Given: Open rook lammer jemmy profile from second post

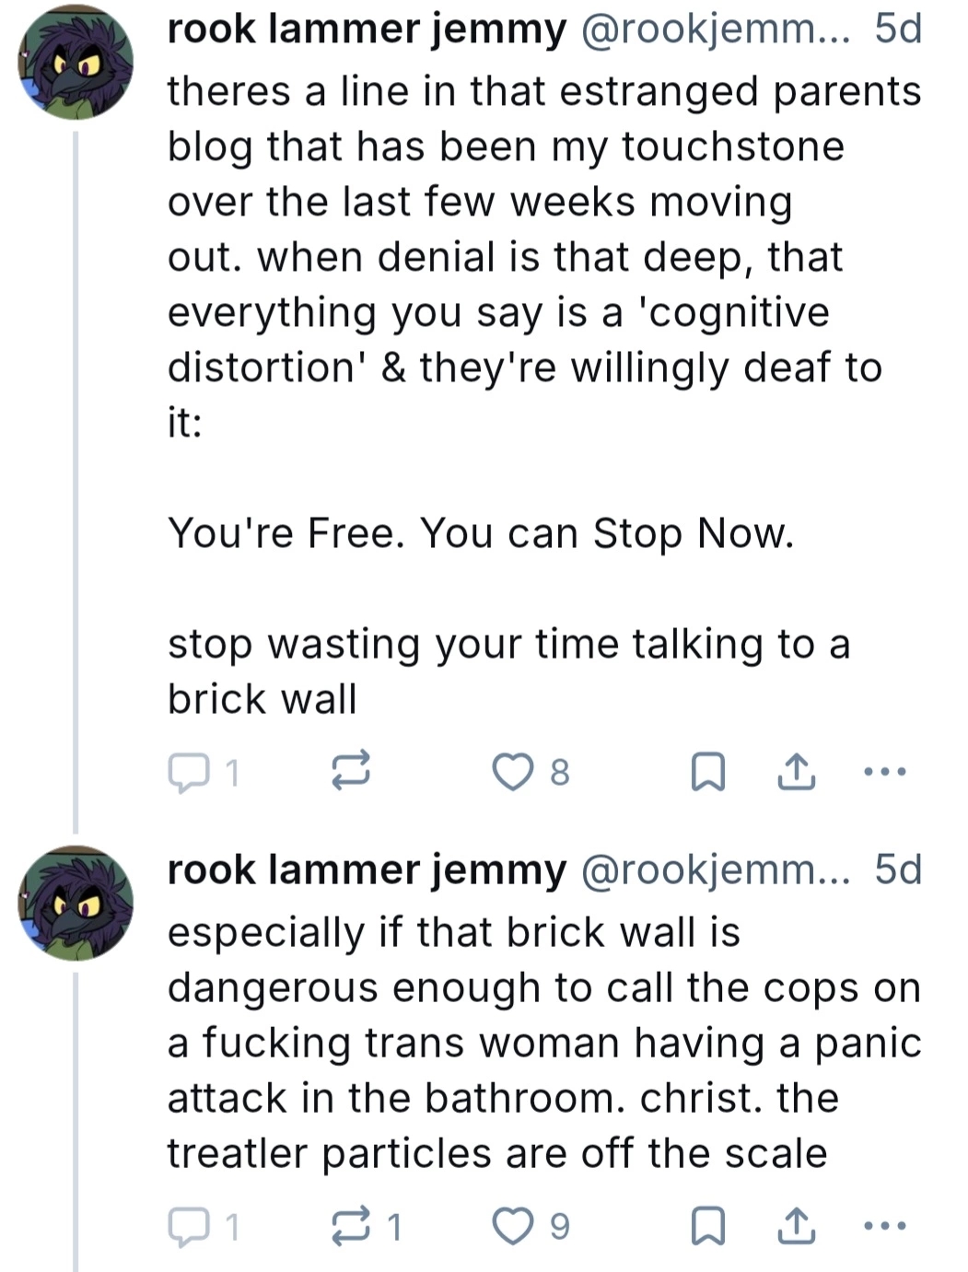Looking at the screenshot, I should 367,870.
